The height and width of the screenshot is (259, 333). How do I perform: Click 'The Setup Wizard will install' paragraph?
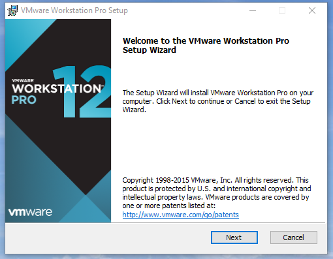[x=217, y=101]
